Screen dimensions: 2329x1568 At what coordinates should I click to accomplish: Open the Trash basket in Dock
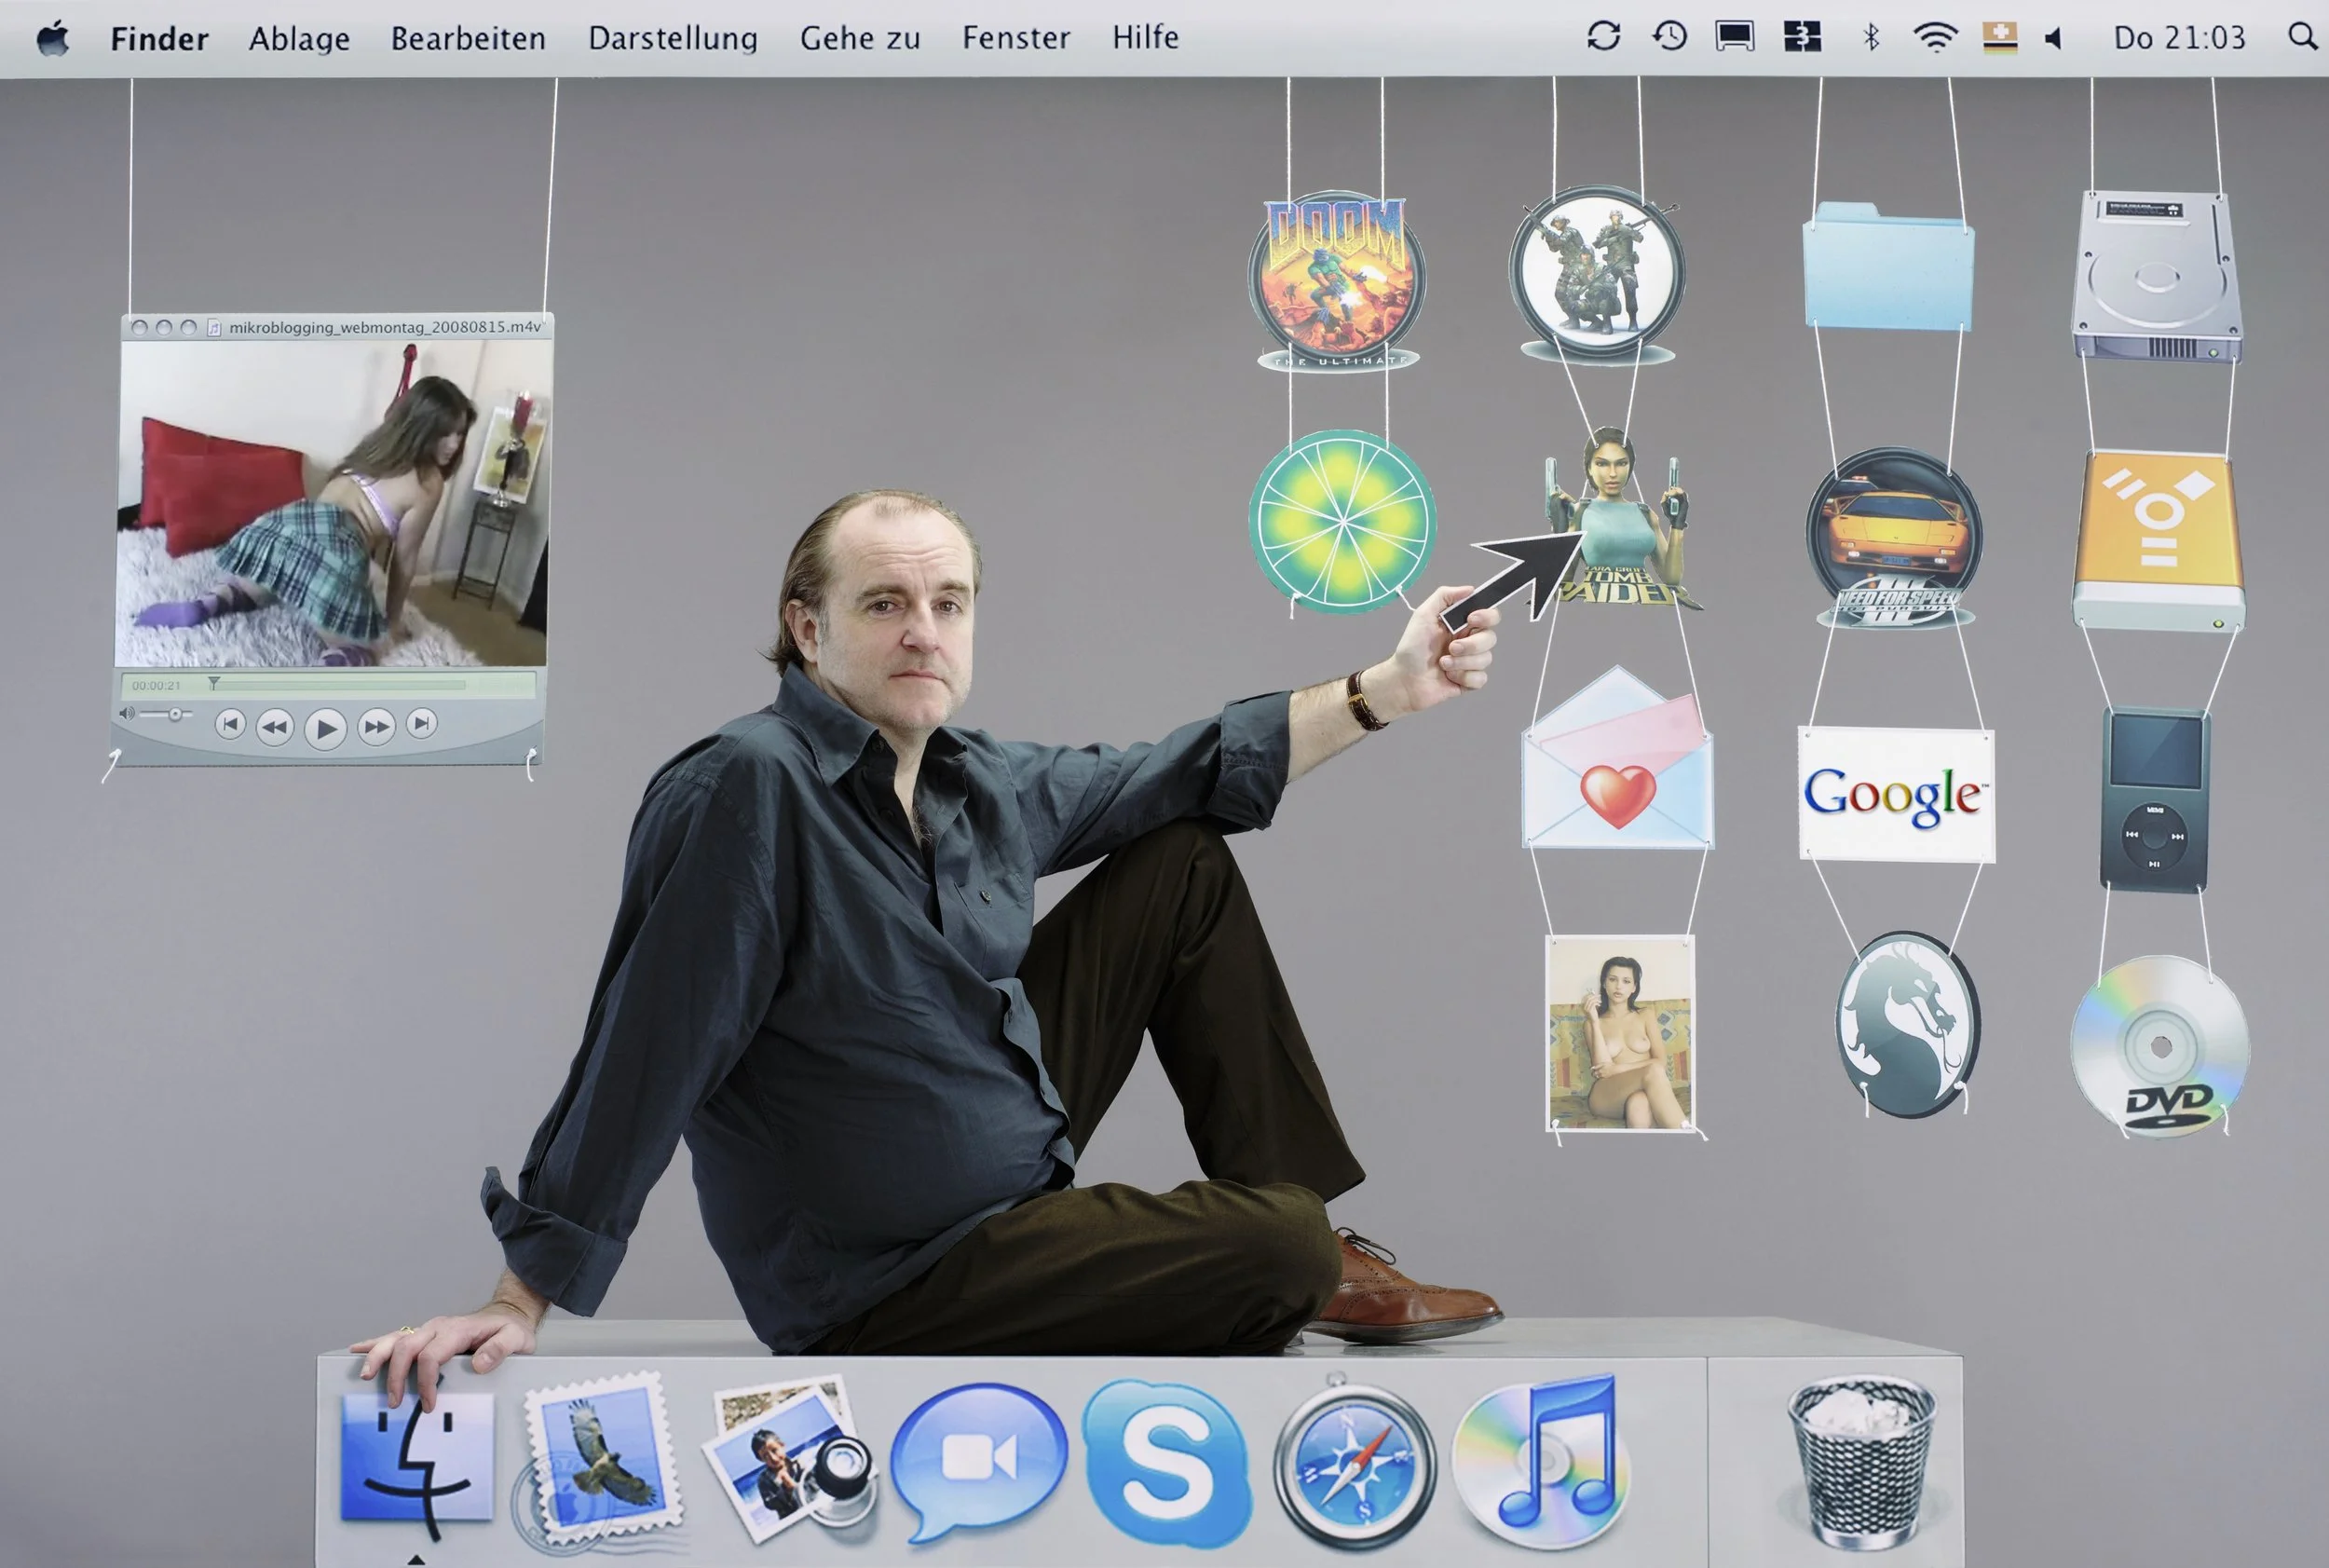coord(1861,1462)
